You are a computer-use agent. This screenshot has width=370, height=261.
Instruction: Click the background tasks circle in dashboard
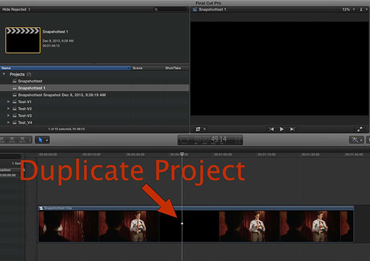click(x=184, y=140)
